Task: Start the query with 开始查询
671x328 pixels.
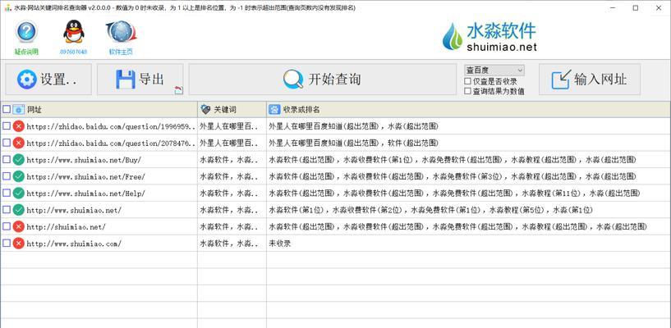Action: point(323,80)
